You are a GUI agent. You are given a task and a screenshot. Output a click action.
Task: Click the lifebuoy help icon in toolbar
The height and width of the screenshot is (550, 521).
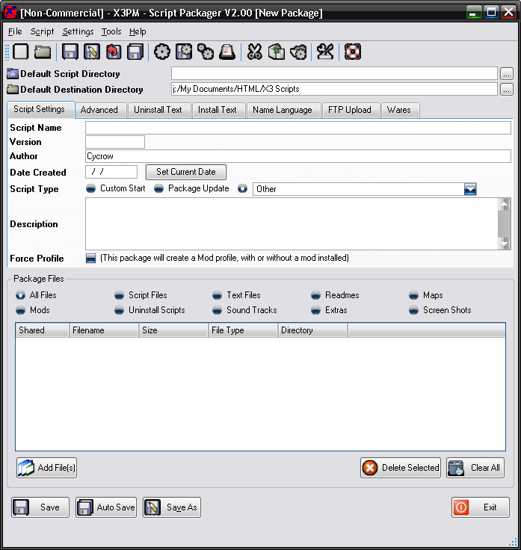click(353, 52)
